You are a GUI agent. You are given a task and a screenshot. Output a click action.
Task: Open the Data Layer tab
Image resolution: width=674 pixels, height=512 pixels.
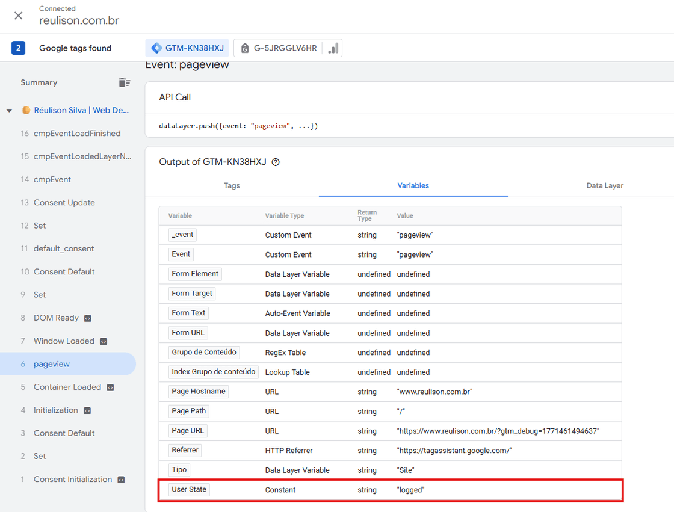click(604, 185)
